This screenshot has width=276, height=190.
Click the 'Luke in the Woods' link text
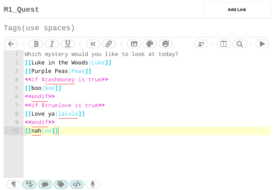(60, 63)
